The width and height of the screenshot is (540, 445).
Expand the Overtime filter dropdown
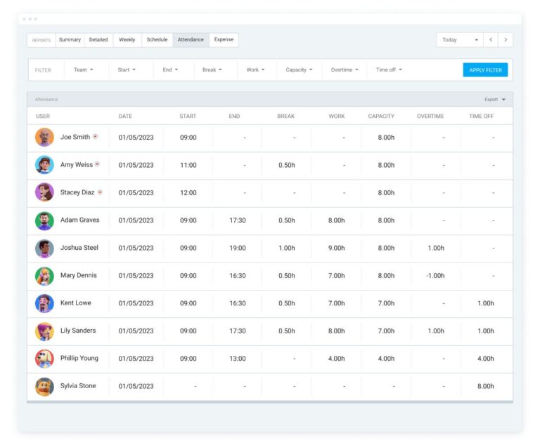(345, 70)
